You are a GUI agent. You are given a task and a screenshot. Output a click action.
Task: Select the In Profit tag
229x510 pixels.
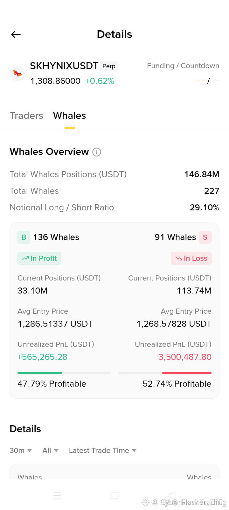tap(39, 258)
